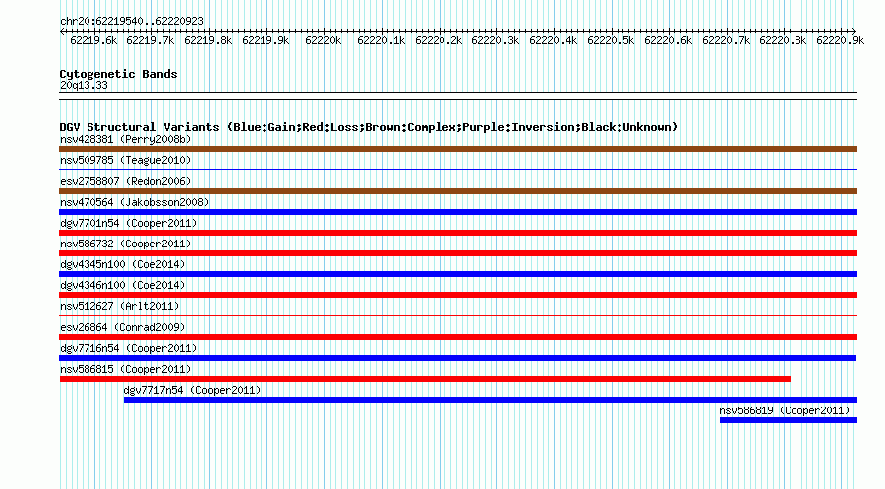Image resolution: width=885 pixels, height=489 pixels.
Task: Click the 62220k ruler tick label
Action: point(323,41)
